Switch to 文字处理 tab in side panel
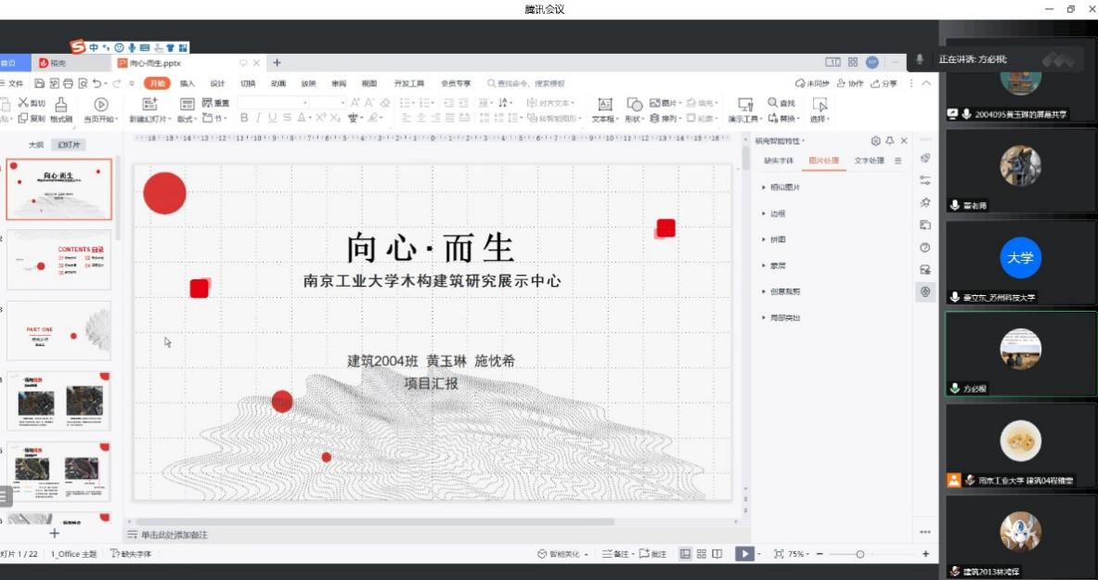 [869, 161]
